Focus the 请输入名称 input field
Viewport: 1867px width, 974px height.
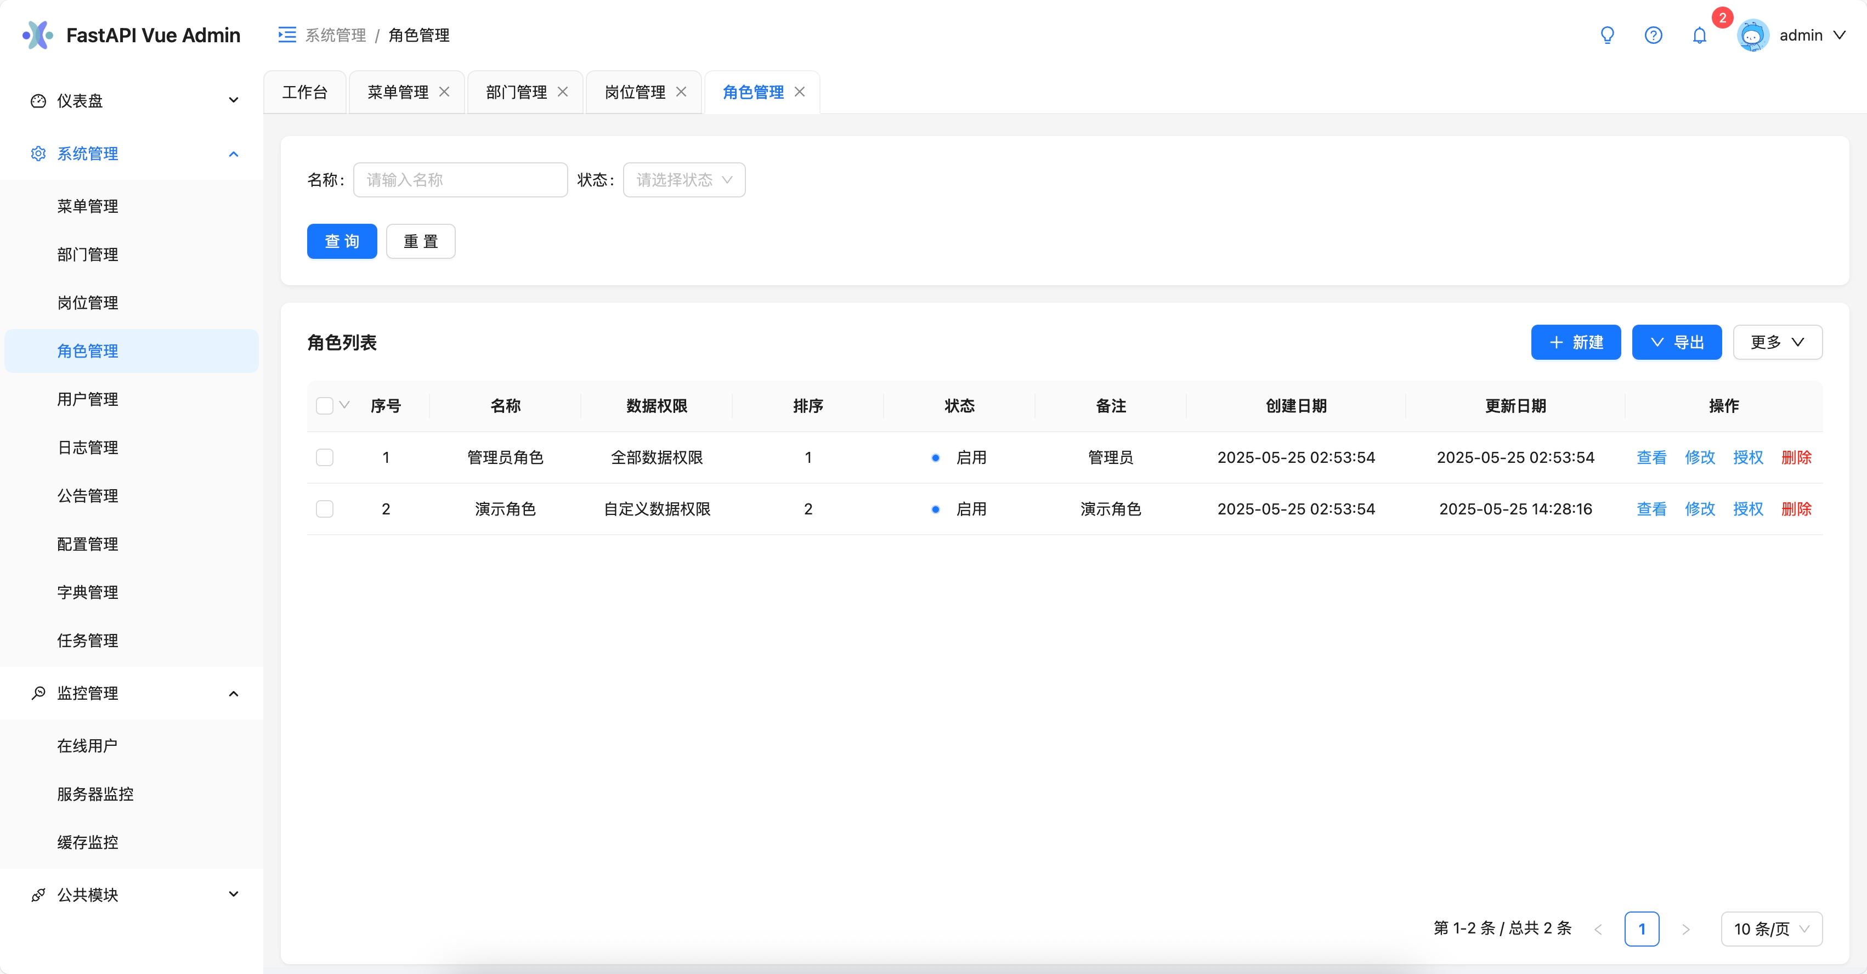pyautogui.click(x=460, y=180)
